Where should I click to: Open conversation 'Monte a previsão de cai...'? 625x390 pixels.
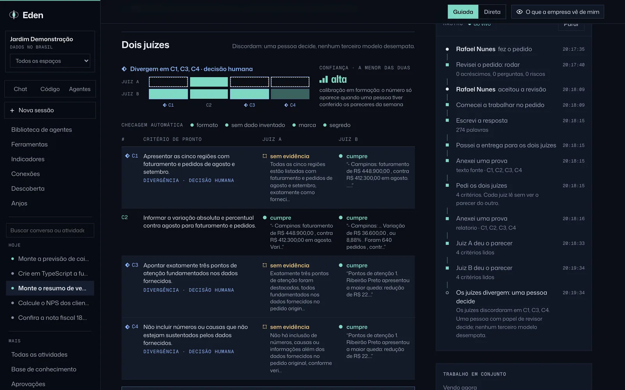(x=50, y=259)
